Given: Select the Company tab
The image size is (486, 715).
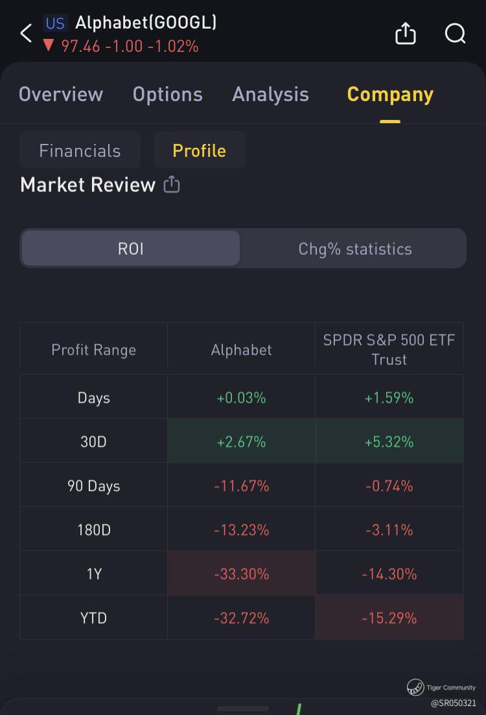Looking at the screenshot, I should 390,95.
